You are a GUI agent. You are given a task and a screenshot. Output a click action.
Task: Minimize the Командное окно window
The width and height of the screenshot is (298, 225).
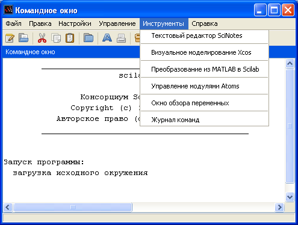260,10
